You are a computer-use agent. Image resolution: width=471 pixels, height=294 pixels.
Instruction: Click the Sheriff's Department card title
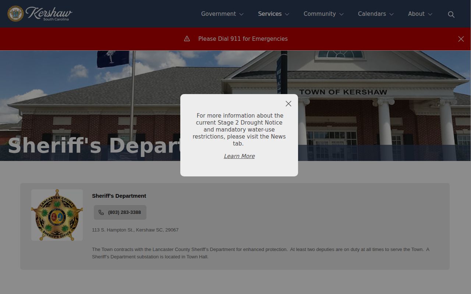119,196
